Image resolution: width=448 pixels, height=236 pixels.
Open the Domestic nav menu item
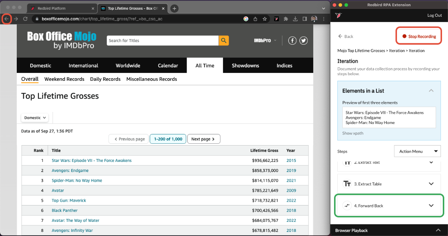click(41, 66)
